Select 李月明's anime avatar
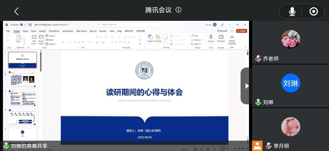Image resolution: width=329 pixels, height=151 pixels. pos(290,127)
